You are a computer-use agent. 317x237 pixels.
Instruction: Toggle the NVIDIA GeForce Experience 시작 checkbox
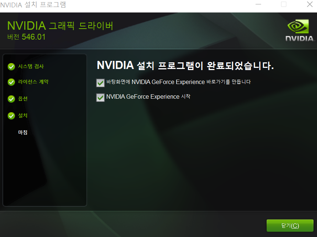tap(100, 98)
